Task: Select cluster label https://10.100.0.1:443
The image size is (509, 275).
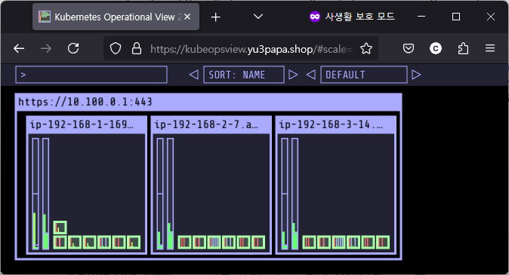Action: coord(85,102)
